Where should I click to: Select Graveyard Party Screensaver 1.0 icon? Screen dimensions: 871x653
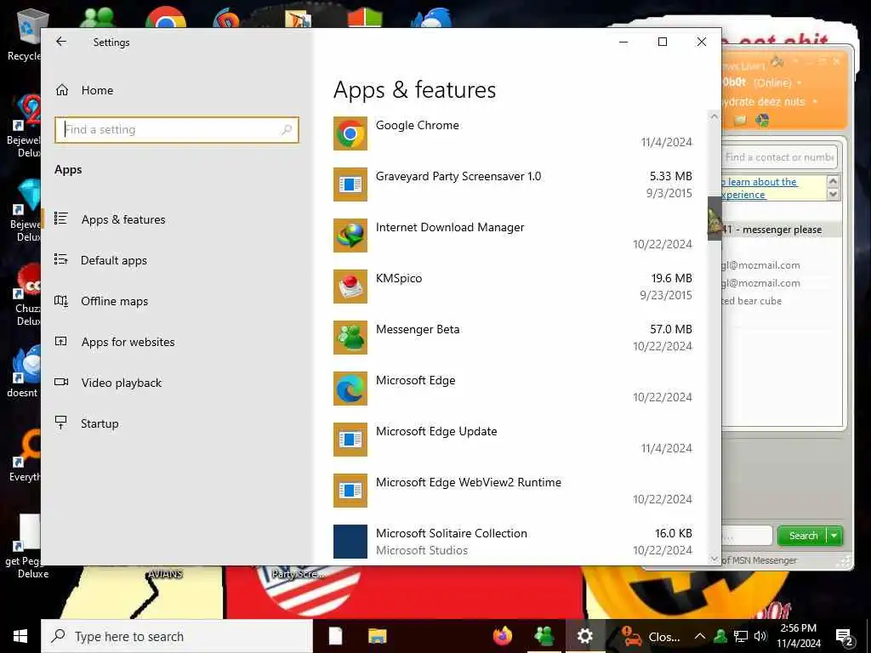350,185
